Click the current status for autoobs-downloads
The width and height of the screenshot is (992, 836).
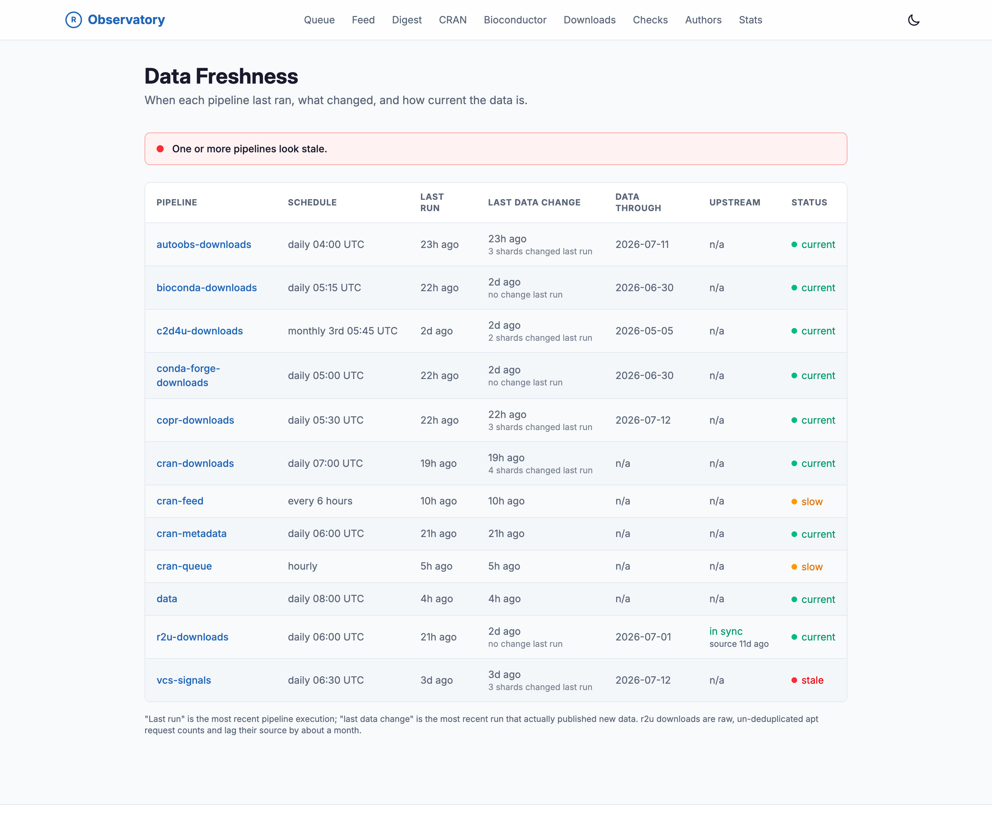(813, 244)
